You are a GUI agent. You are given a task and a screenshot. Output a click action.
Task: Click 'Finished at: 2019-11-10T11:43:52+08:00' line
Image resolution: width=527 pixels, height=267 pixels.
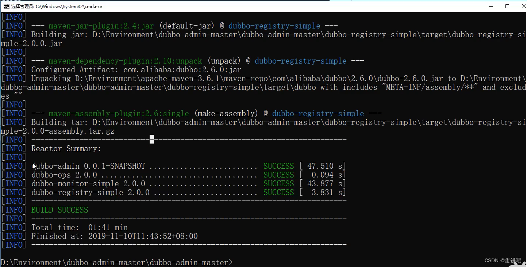point(115,236)
